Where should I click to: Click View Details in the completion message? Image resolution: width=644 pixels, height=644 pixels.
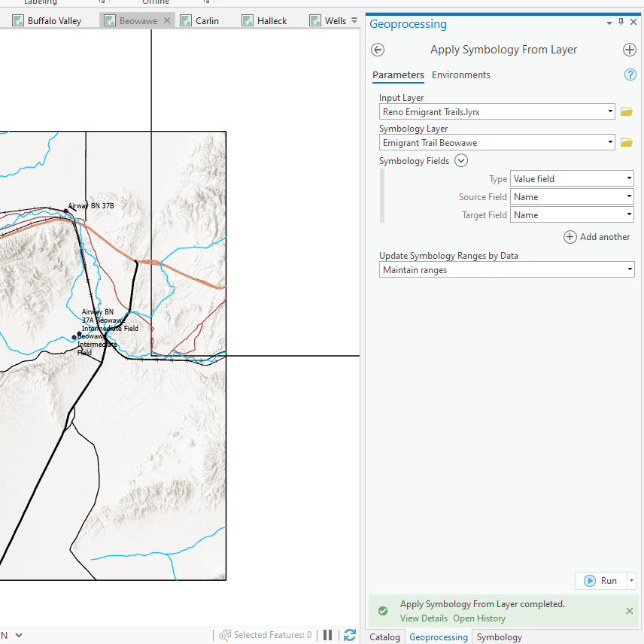coord(424,618)
